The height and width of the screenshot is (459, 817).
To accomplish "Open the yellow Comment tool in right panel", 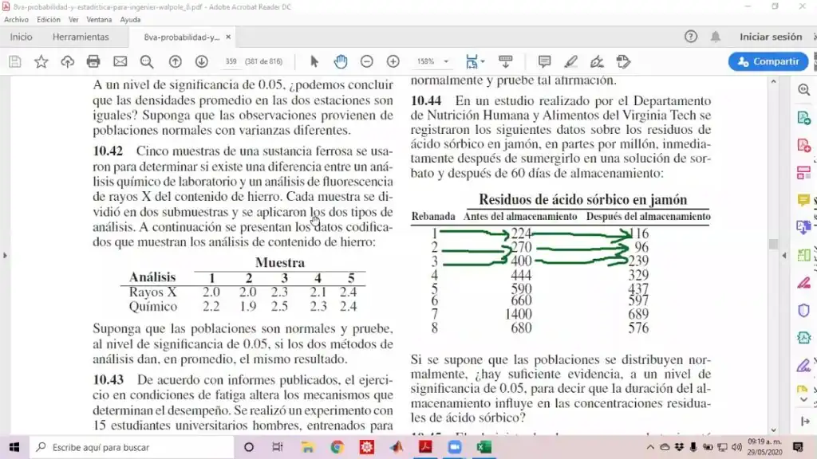I will pyautogui.click(x=804, y=200).
